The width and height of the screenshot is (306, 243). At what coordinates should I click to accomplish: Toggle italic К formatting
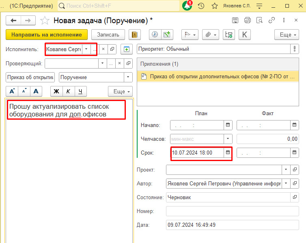pyautogui.click(x=68, y=91)
